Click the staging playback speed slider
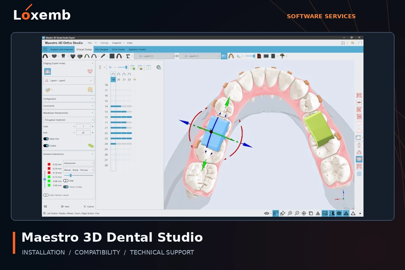The image size is (405, 270). pos(123,67)
